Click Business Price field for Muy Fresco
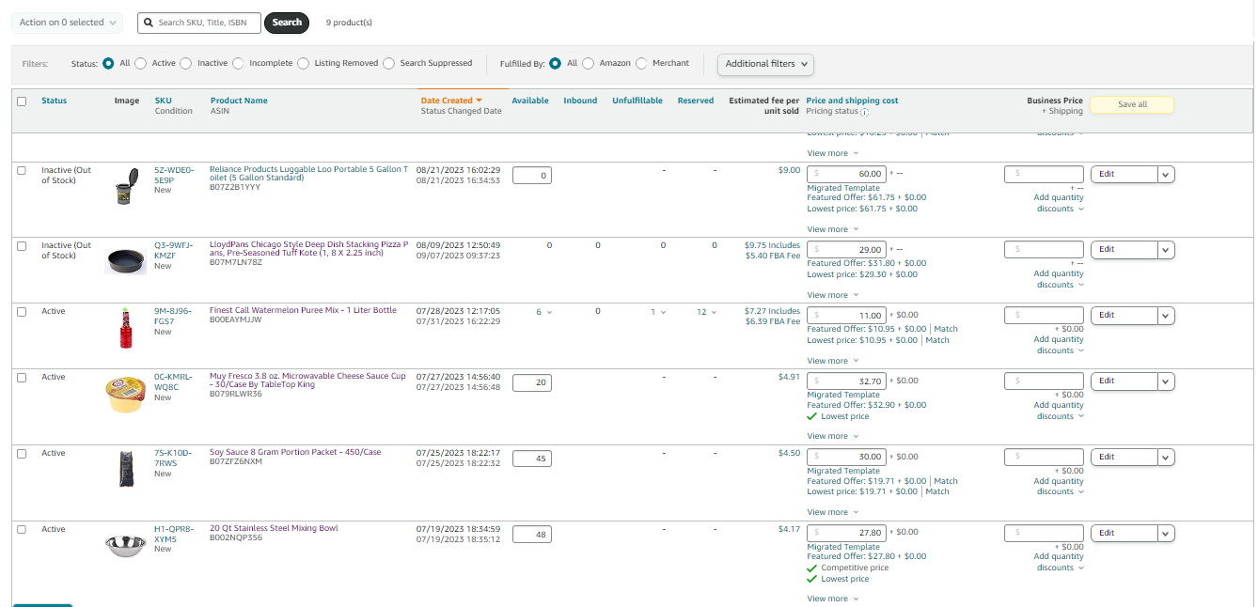 1044,381
